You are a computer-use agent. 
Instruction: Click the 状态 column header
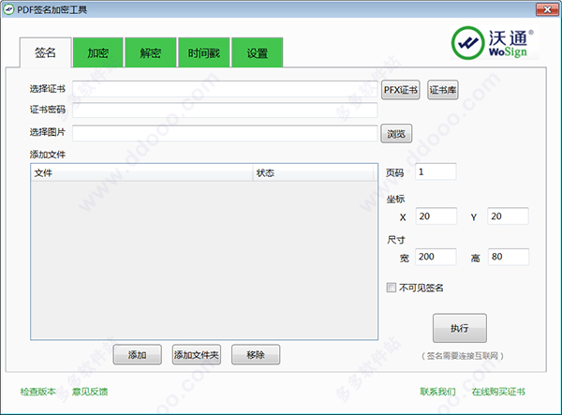pyautogui.click(x=313, y=172)
